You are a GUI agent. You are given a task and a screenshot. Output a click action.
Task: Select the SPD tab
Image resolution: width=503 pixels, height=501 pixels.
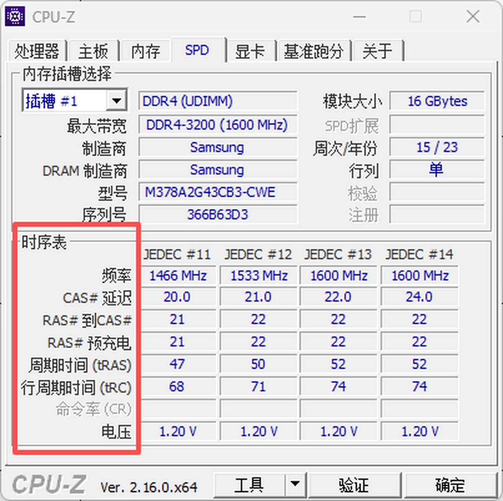pyautogui.click(x=197, y=50)
